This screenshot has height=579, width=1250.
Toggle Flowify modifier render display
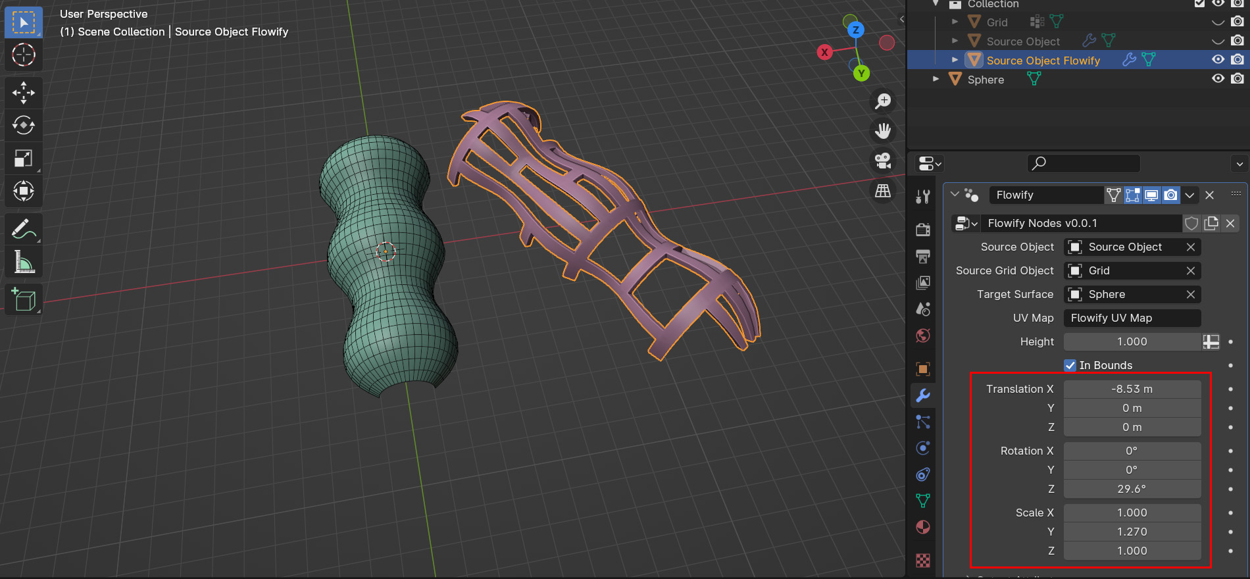tap(1170, 195)
